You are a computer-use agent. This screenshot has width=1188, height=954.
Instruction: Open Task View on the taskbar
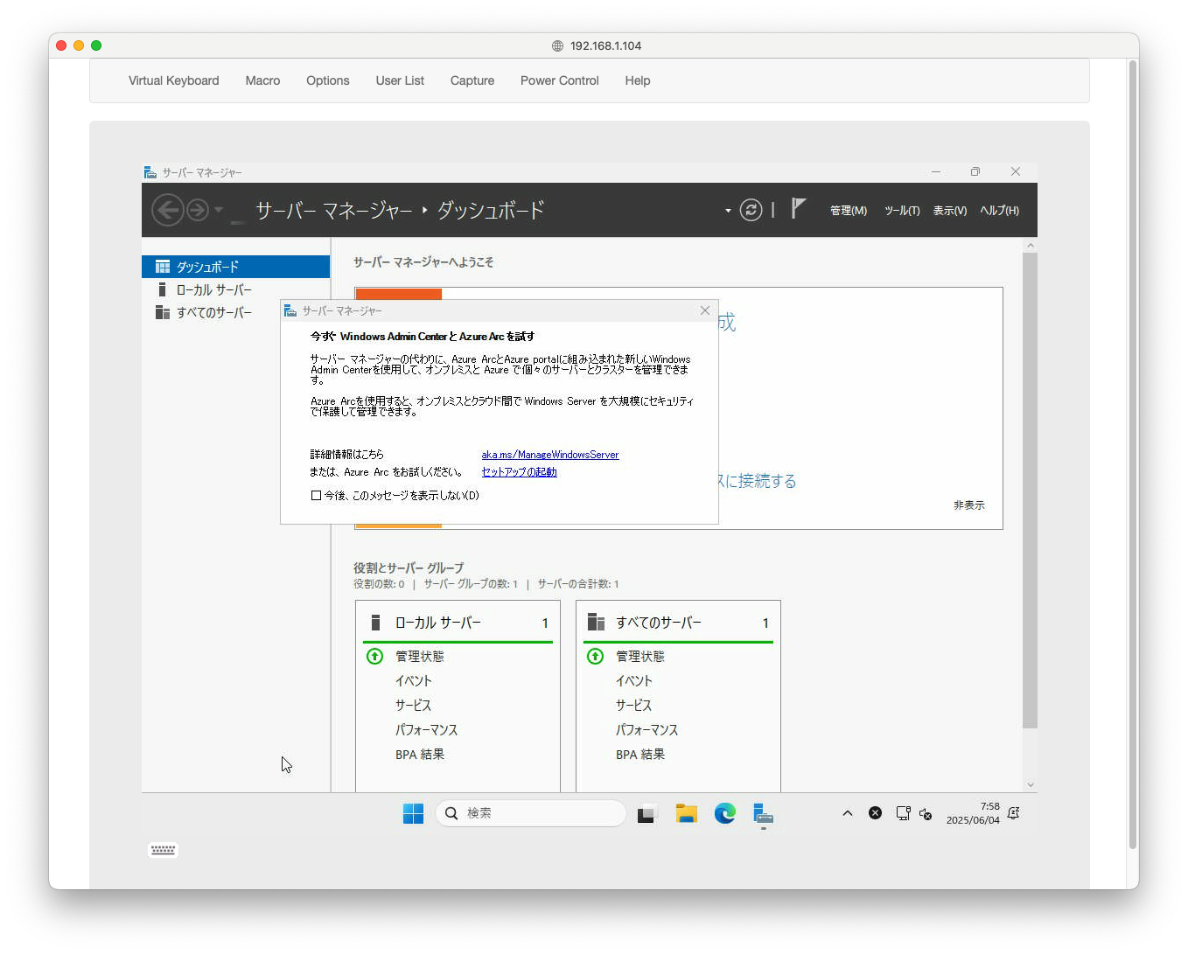point(647,813)
